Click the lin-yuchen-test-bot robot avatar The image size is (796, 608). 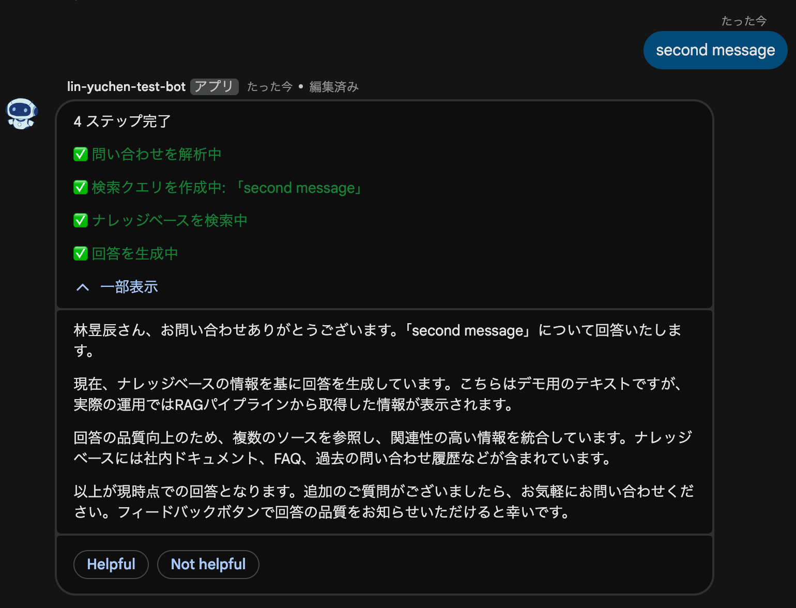22,113
